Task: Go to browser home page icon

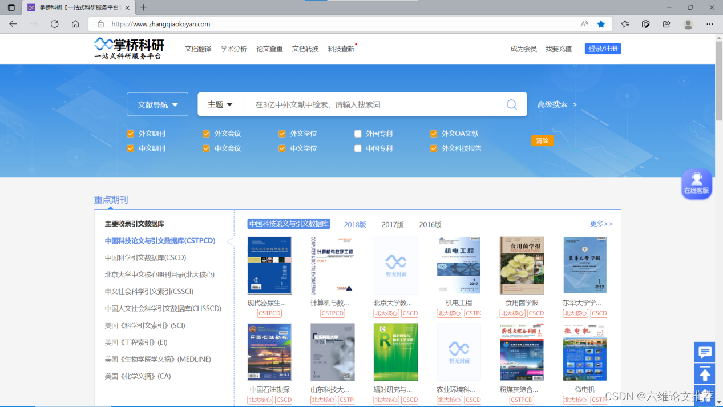Action: pyautogui.click(x=75, y=24)
